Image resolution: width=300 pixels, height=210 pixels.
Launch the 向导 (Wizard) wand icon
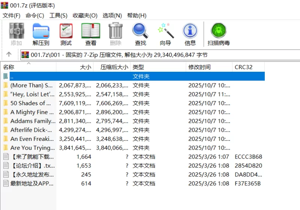pyautogui.click(x=165, y=34)
